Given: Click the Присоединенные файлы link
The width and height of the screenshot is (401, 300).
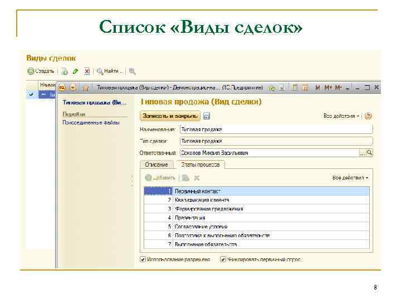Looking at the screenshot, I should [91, 123].
